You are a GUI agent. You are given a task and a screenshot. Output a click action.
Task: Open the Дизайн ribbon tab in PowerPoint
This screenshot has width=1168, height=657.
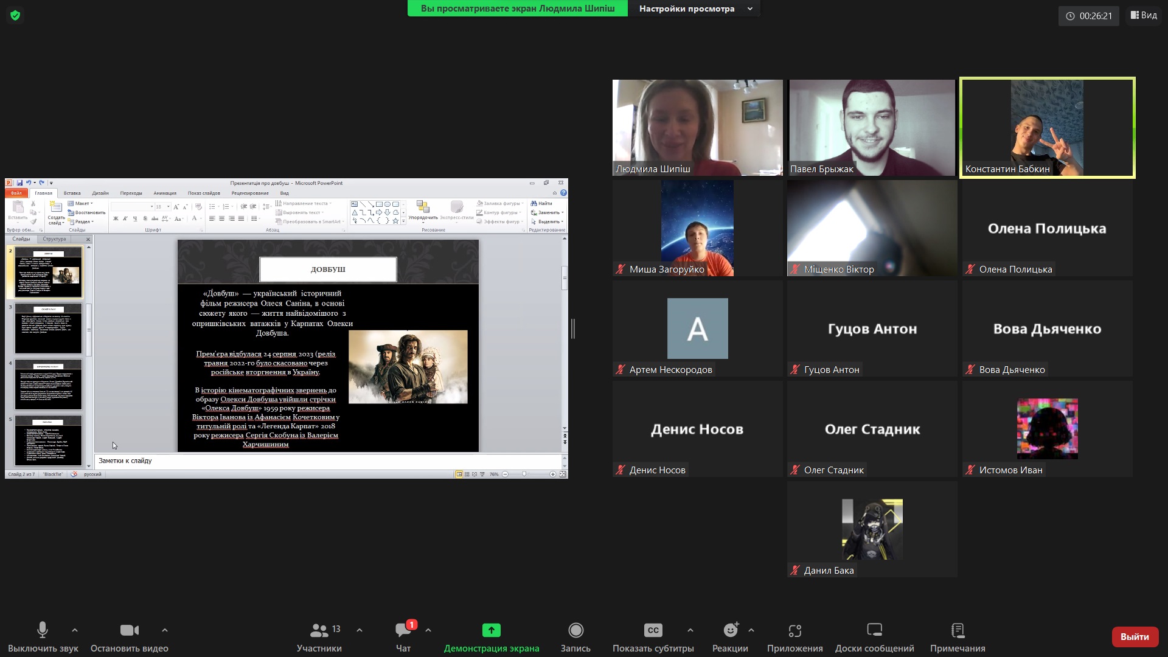pyautogui.click(x=100, y=193)
